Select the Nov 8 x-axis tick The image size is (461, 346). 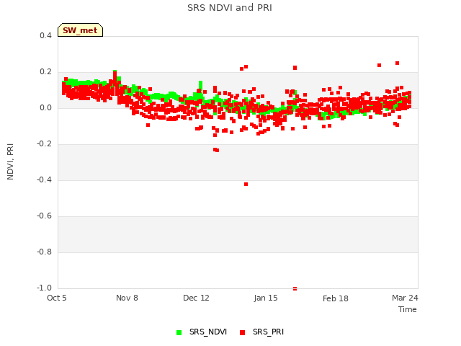[127, 298]
